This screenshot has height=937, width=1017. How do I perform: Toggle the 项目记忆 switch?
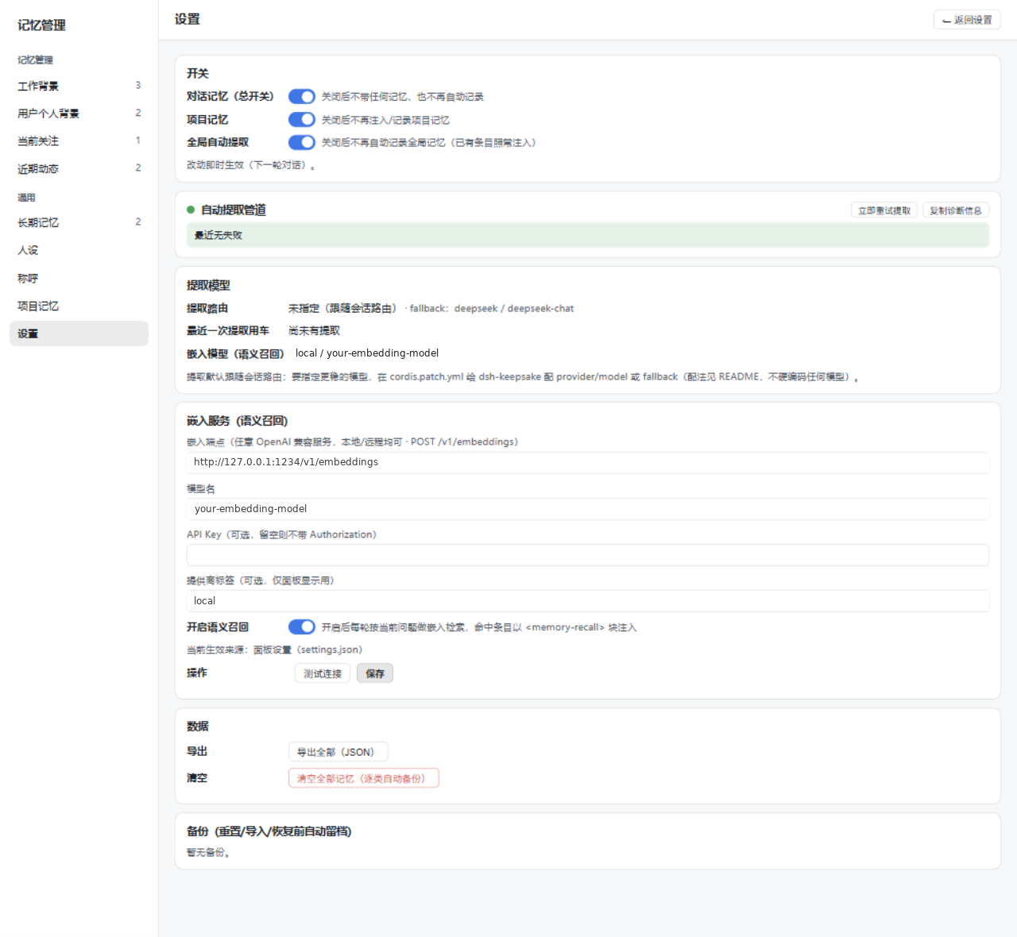tap(302, 119)
